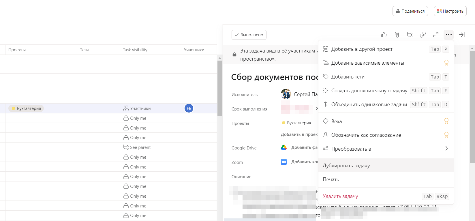
Task: Click the Участники people icon in row
Action: (x=126, y=108)
